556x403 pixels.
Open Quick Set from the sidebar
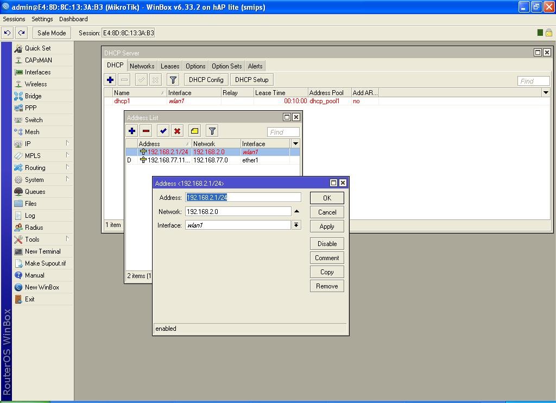[37, 48]
